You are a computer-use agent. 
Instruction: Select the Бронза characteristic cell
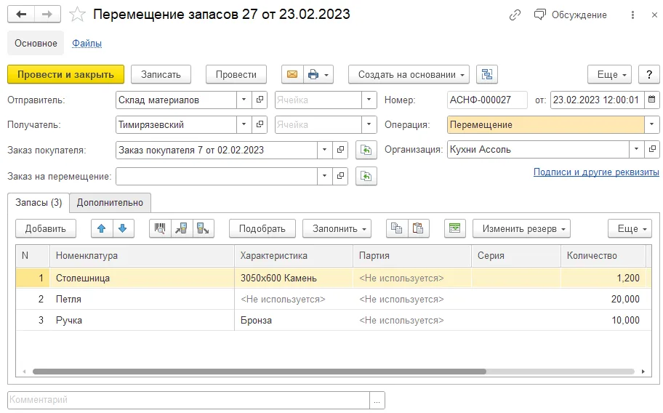point(294,321)
